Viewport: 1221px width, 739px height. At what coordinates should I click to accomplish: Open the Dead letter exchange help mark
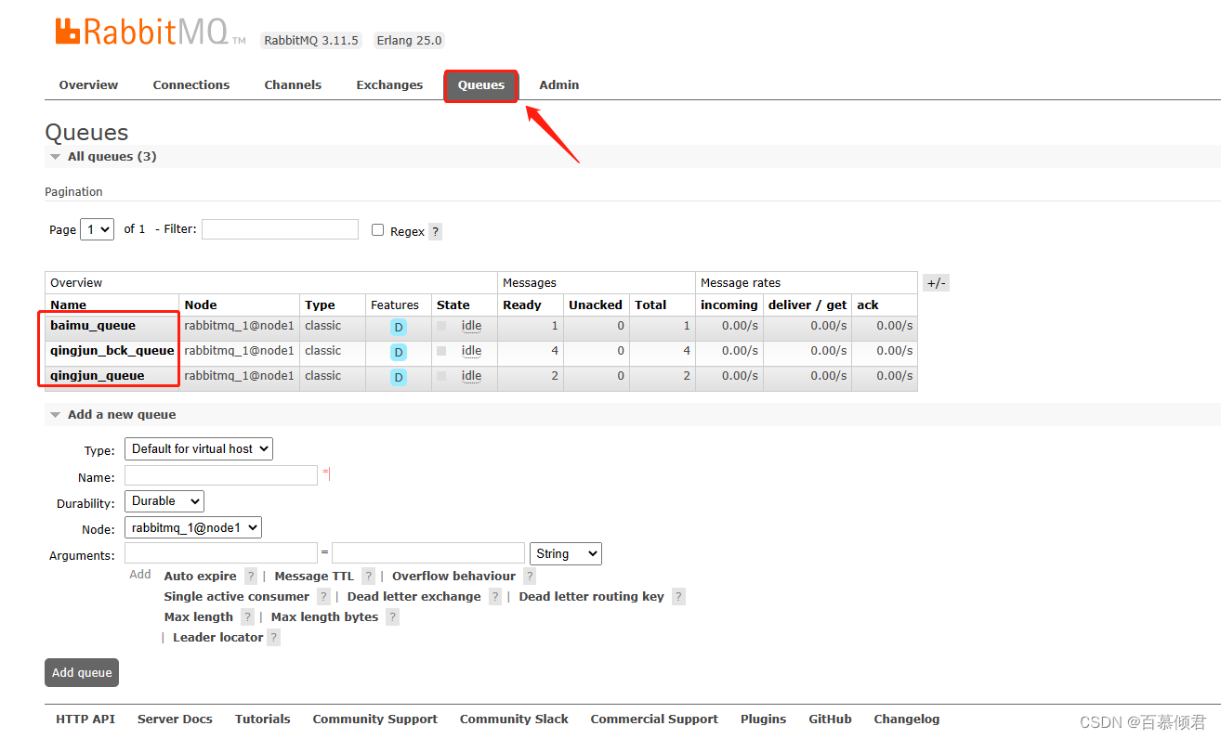(495, 597)
